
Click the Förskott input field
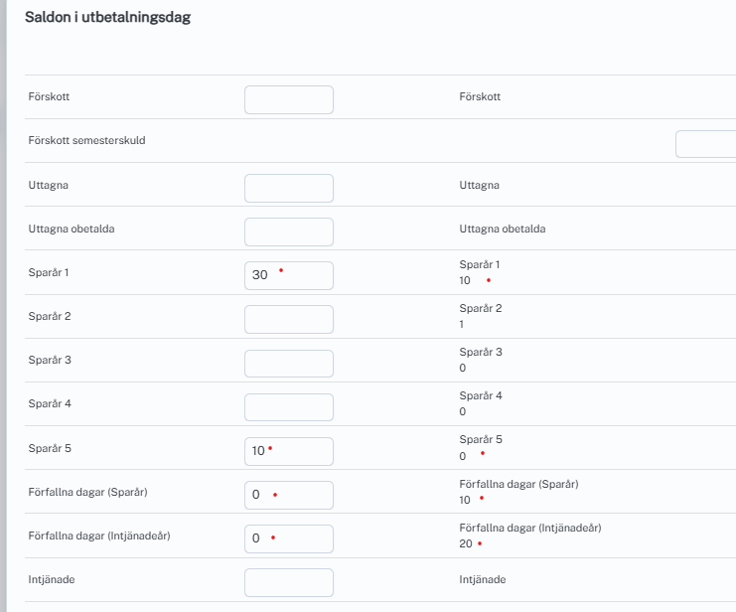pyautogui.click(x=288, y=100)
